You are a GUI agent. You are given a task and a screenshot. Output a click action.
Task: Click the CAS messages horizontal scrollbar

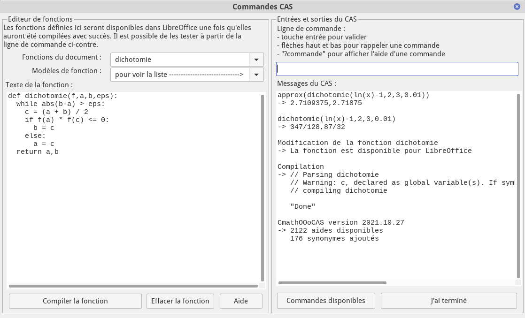click(x=332, y=283)
